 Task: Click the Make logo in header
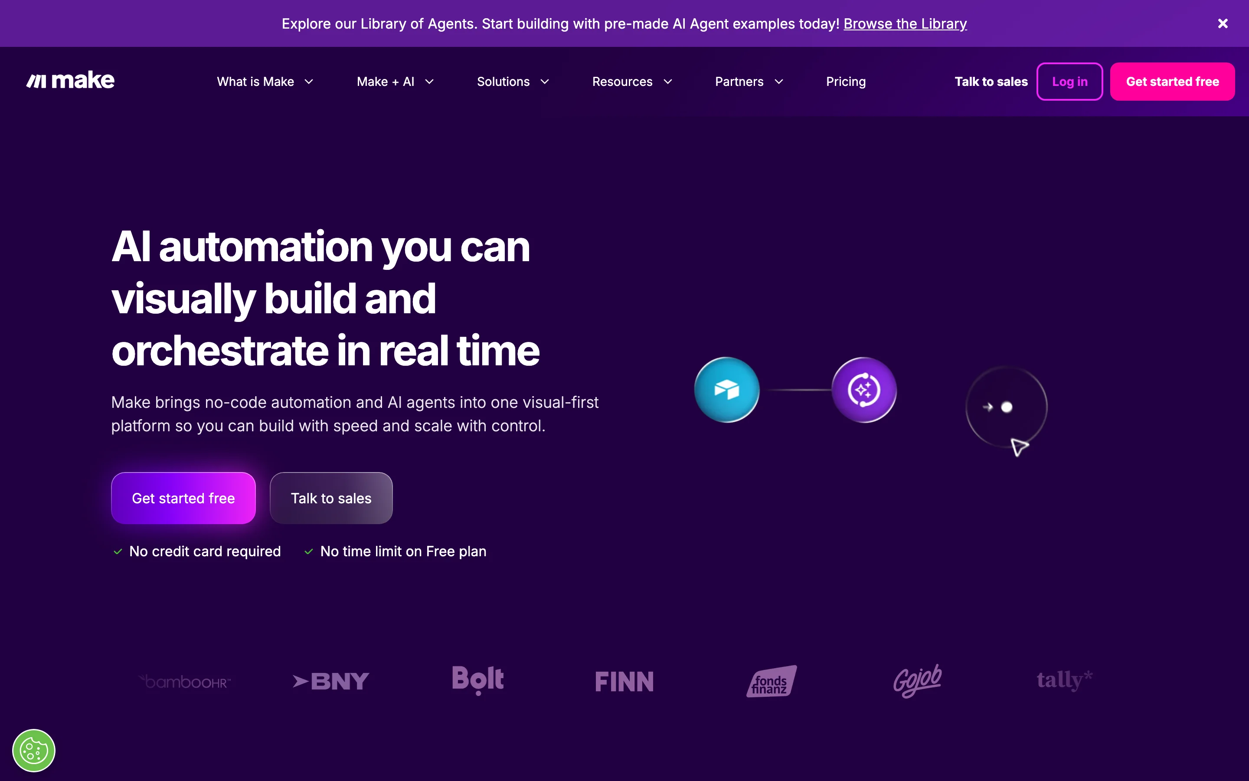(x=71, y=81)
